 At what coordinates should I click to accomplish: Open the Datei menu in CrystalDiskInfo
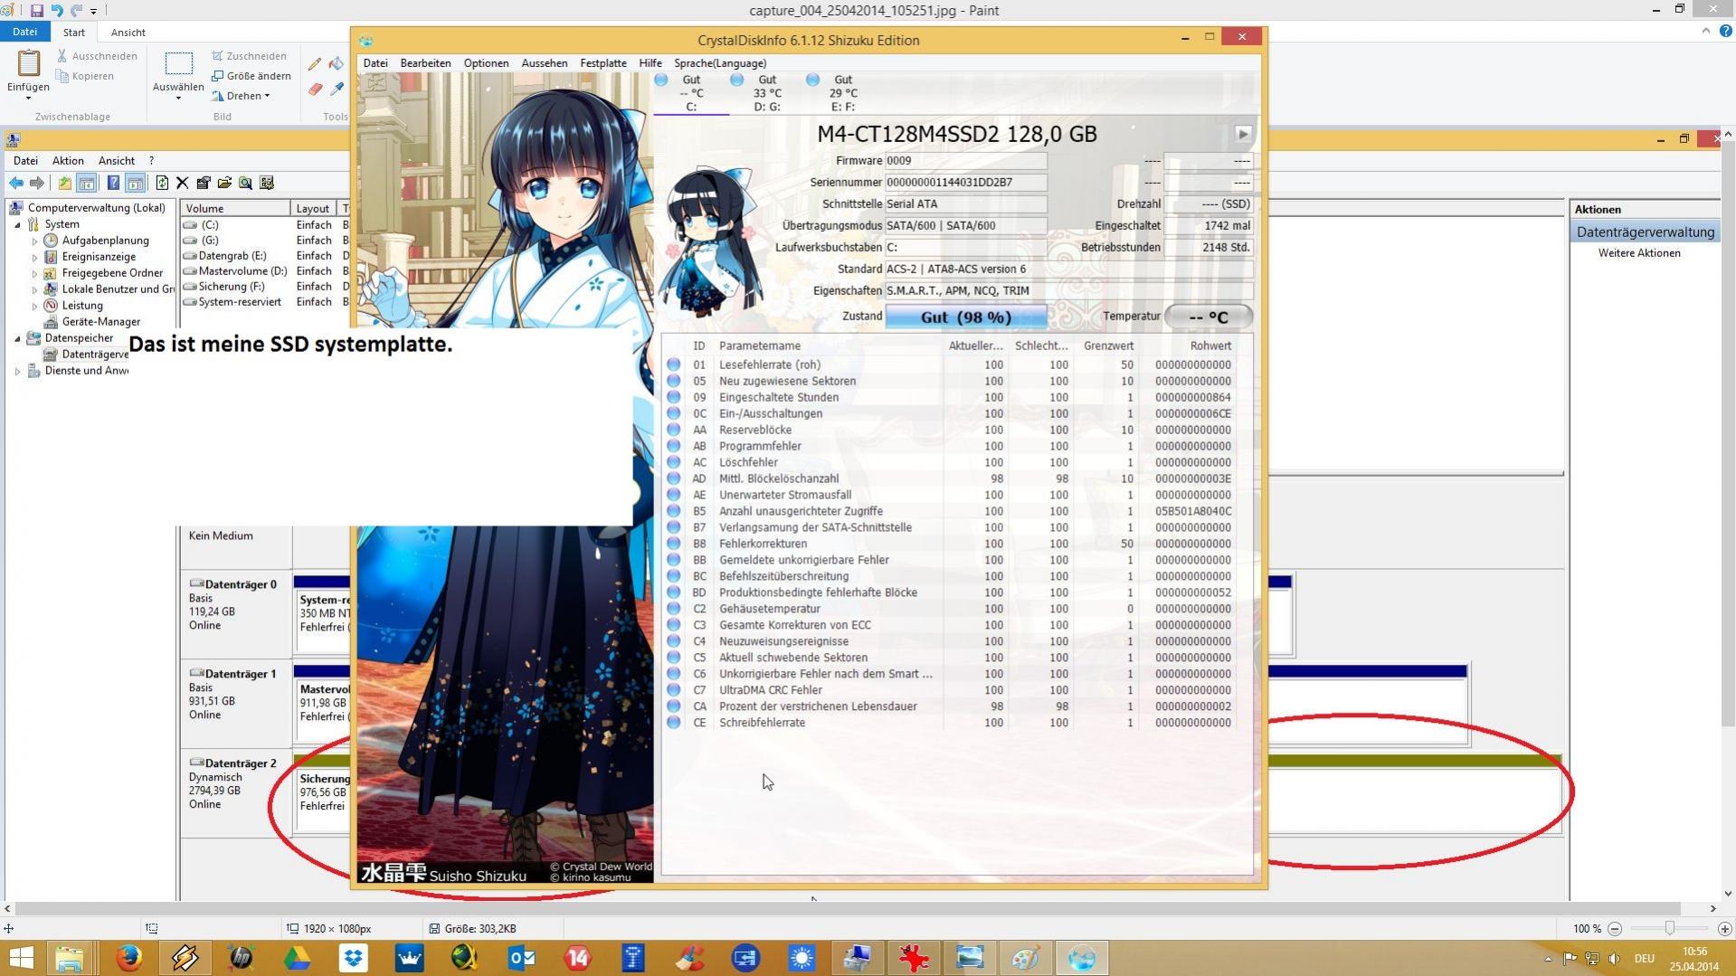[x=375, y=63]
